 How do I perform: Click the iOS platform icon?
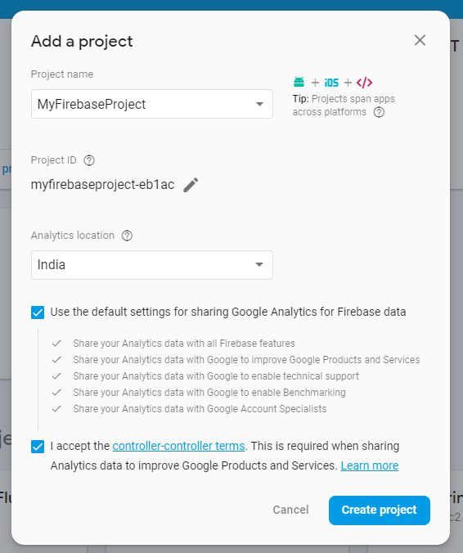[331, 83]
